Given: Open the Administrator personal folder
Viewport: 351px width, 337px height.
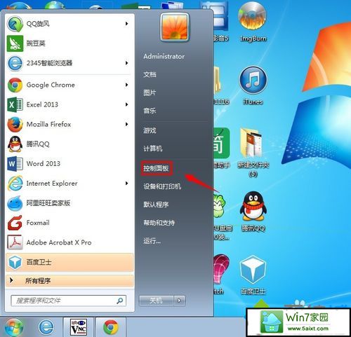Looking at the screenshot, I should pos(164,56).
